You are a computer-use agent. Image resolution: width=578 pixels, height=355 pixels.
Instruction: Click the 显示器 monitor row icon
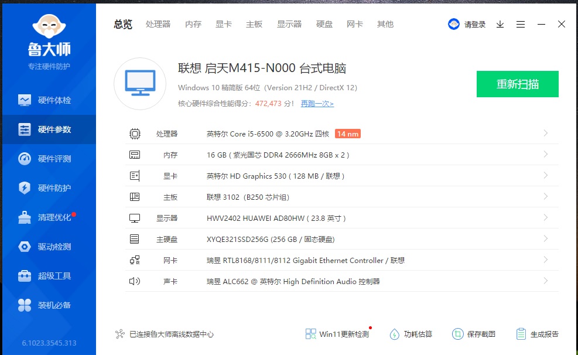tap(135, 219)
